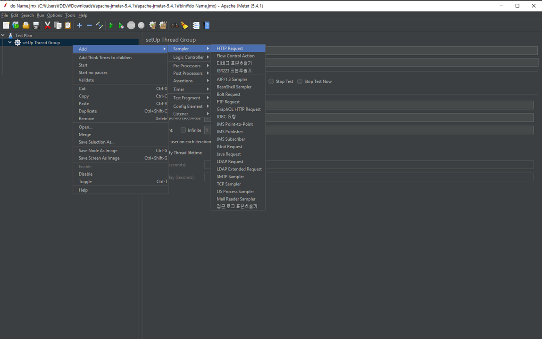This screenshot has width=542, height=339.
Task: Click the green Start toolbar icon
Action: (x=111, y=25)
